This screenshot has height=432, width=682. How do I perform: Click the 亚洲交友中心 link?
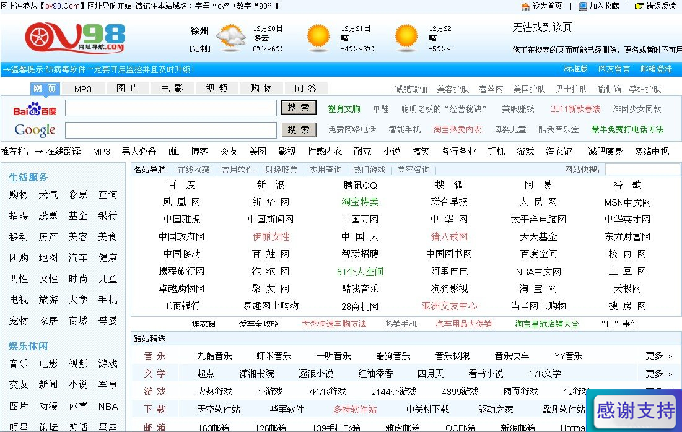pyautogui.click(x=449, y=306)
